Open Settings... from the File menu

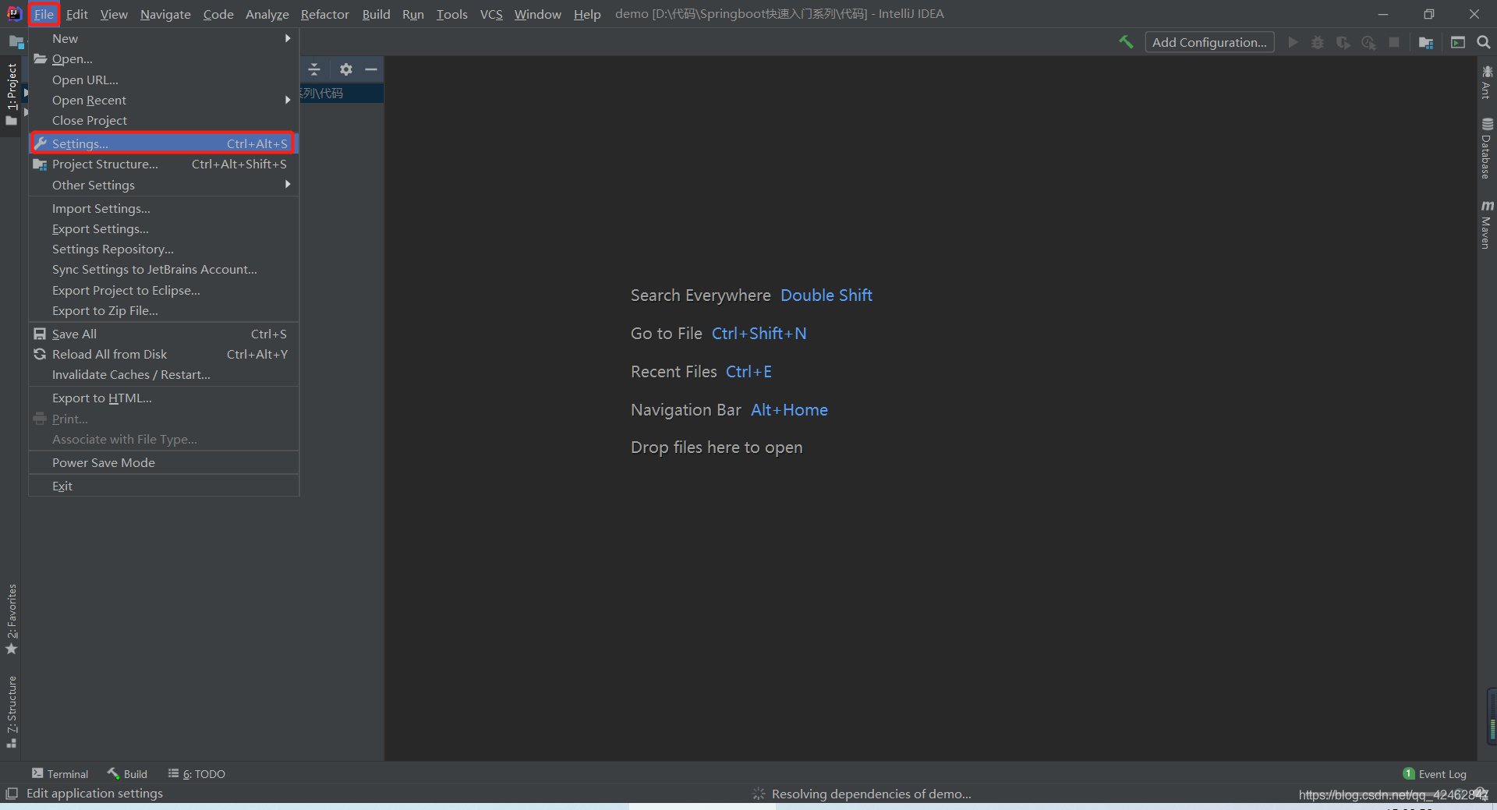click(164, 143)
